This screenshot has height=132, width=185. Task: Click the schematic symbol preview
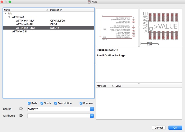(x=117, y=27)
